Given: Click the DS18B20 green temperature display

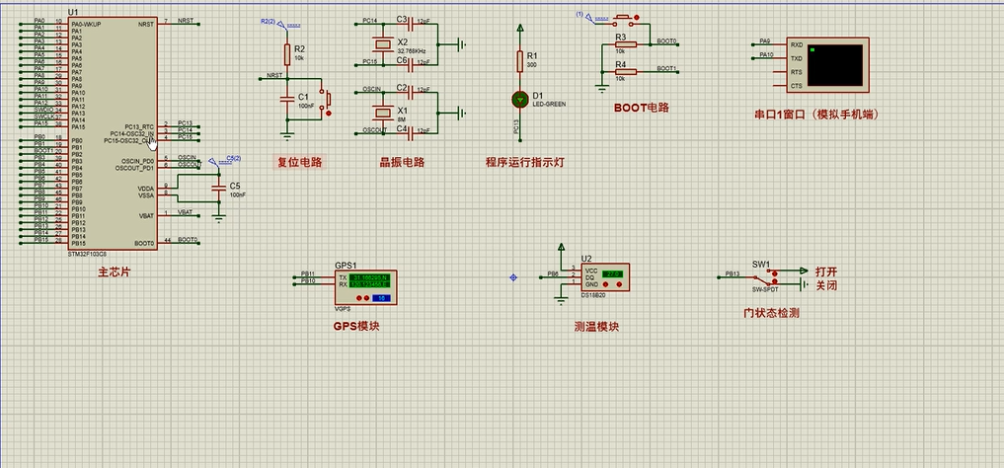Looking at the screenshot, I should click(613, 273).
